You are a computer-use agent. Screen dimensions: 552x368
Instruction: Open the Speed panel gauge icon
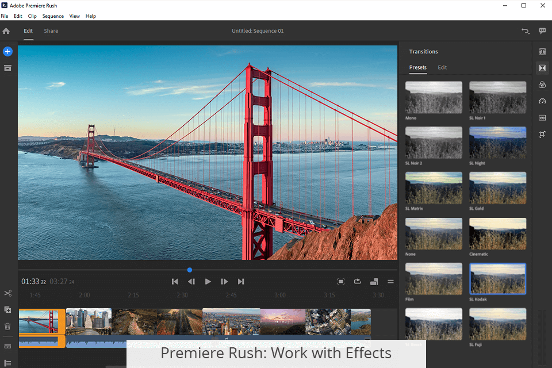(x=542, y=101)
